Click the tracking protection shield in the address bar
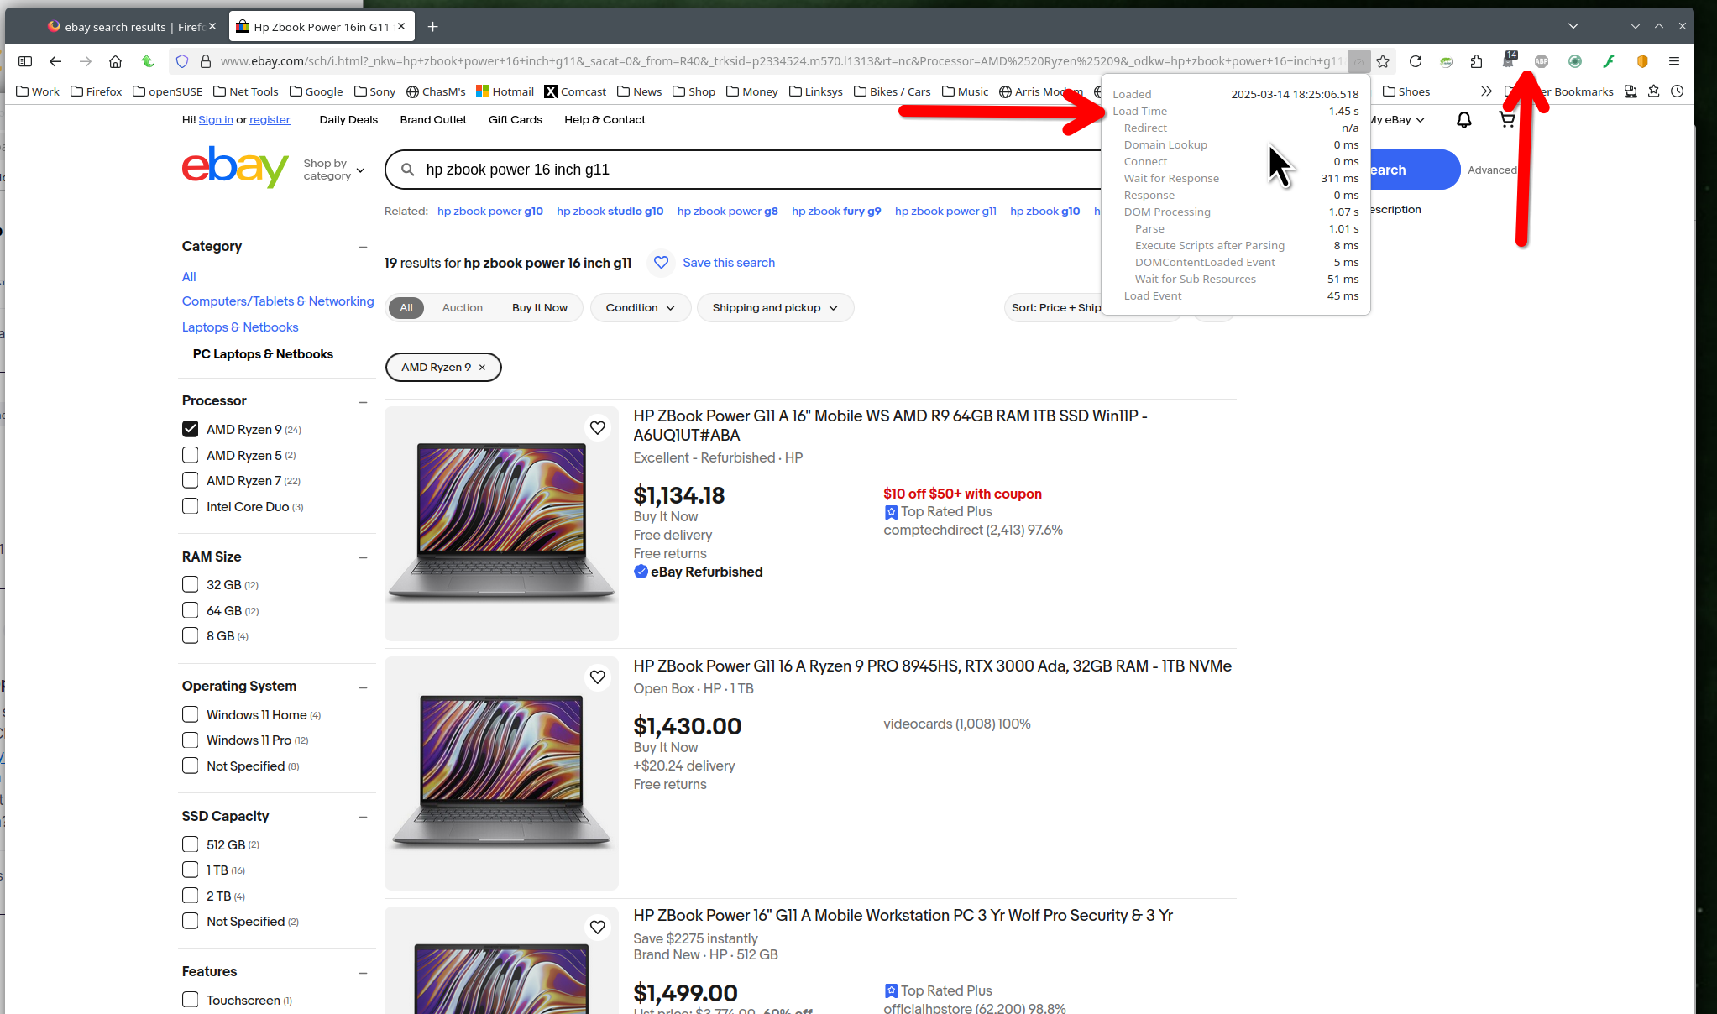This screenshot has width=1717, height=1014. pyautogui.click(x=182, y=61)
